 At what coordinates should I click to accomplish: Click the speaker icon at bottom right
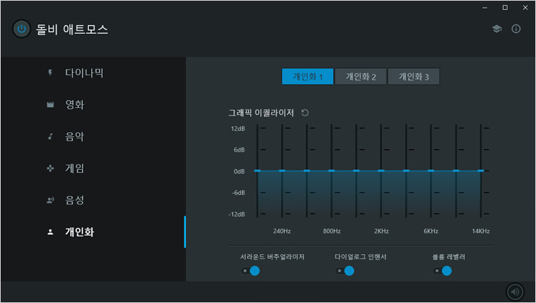click(515, 292)
